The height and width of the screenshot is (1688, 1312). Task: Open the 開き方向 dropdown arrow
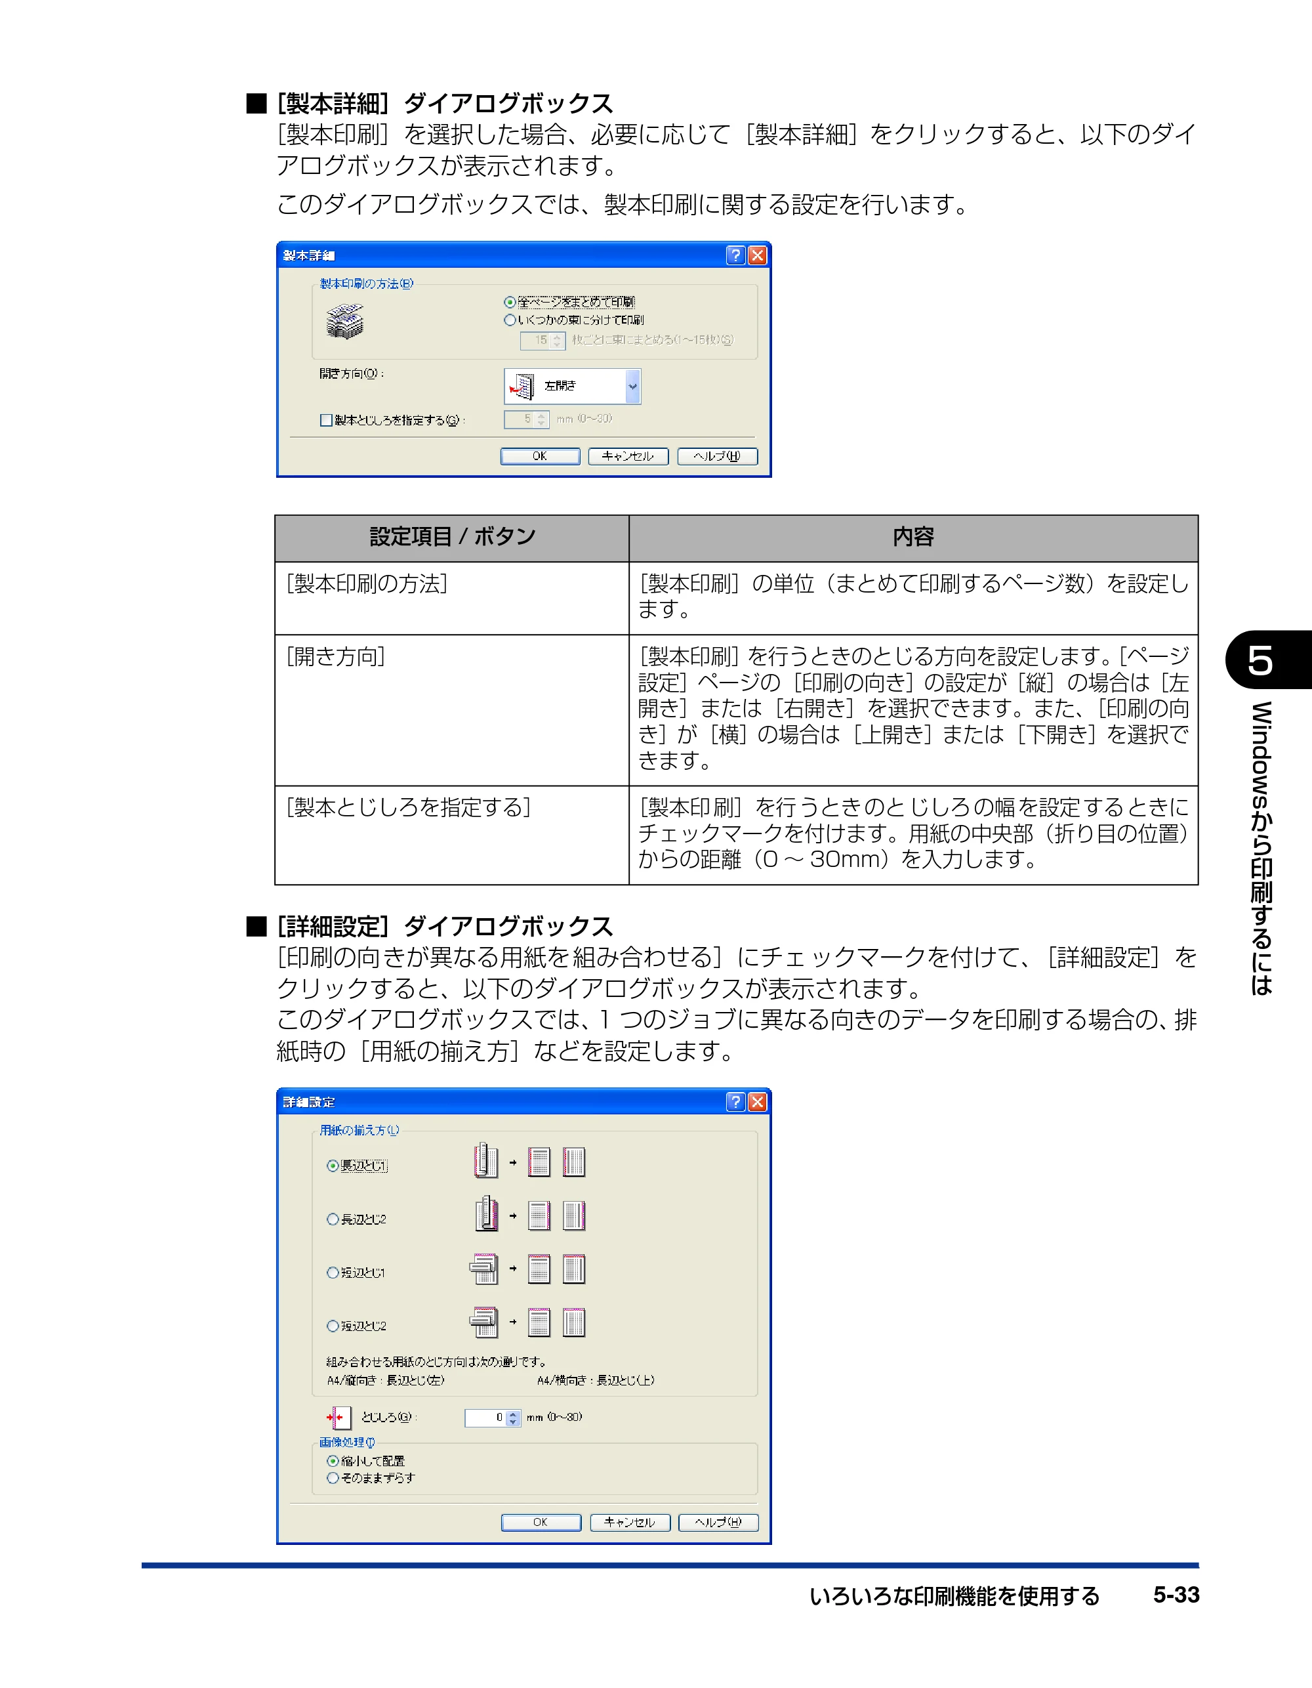tap(633, 387)
